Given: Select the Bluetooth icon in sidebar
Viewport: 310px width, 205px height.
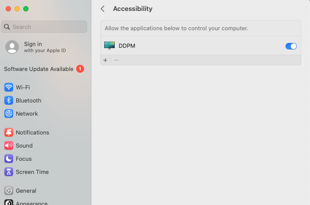Looking at the screenshot, I should pyautogui.click(x=9, y=100).
